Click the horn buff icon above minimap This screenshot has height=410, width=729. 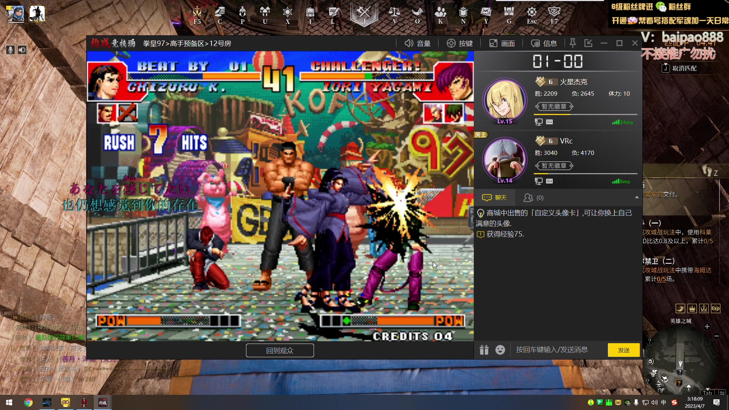pos(680,309)
